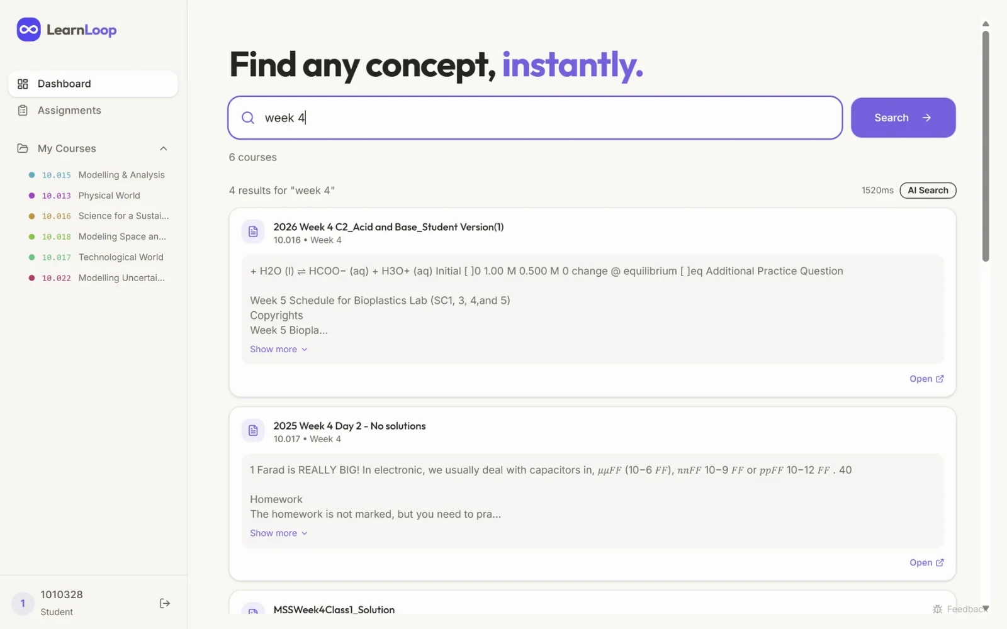The width and height of the screenshot is (1007, 629).
Task: Click the vertical scrollbar thumb
Action: 986,146
